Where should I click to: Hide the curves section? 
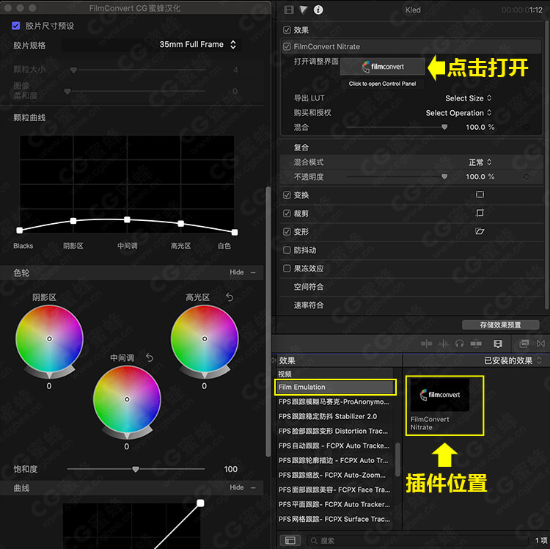tap(237, 487)
